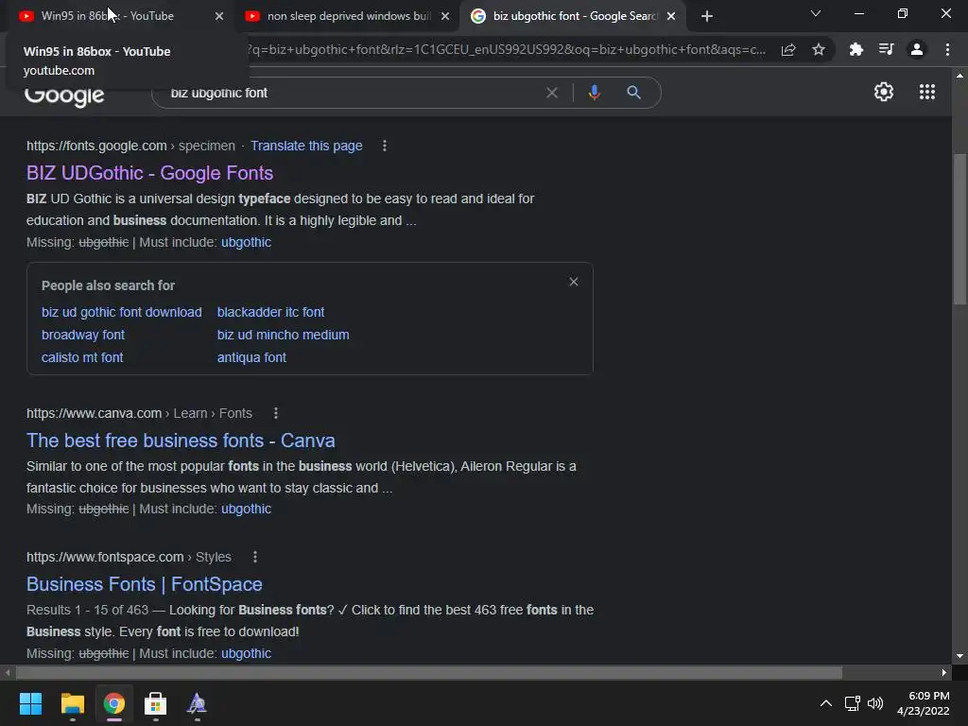Open the network status tray icon

(x=853, y=703)
